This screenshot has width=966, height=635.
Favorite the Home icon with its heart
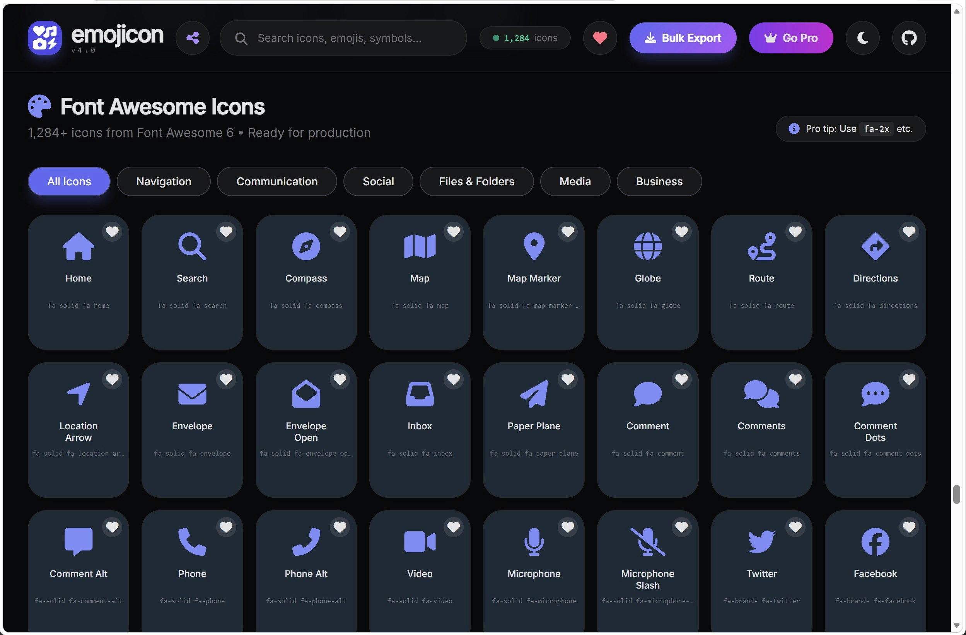[x=113, y=231]
